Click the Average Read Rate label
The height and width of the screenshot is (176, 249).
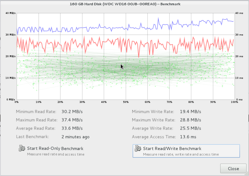click(36, 128)
